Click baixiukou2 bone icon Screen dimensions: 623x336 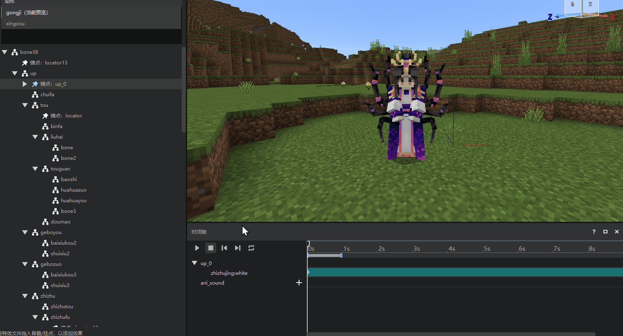[x=45, y=243]
